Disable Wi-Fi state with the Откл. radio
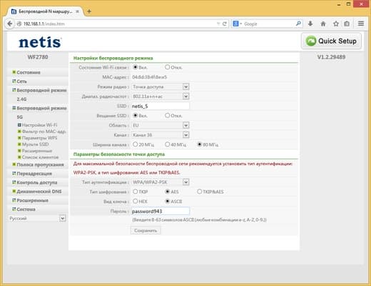This screenshot has width=371, height=286. (168, 67)
